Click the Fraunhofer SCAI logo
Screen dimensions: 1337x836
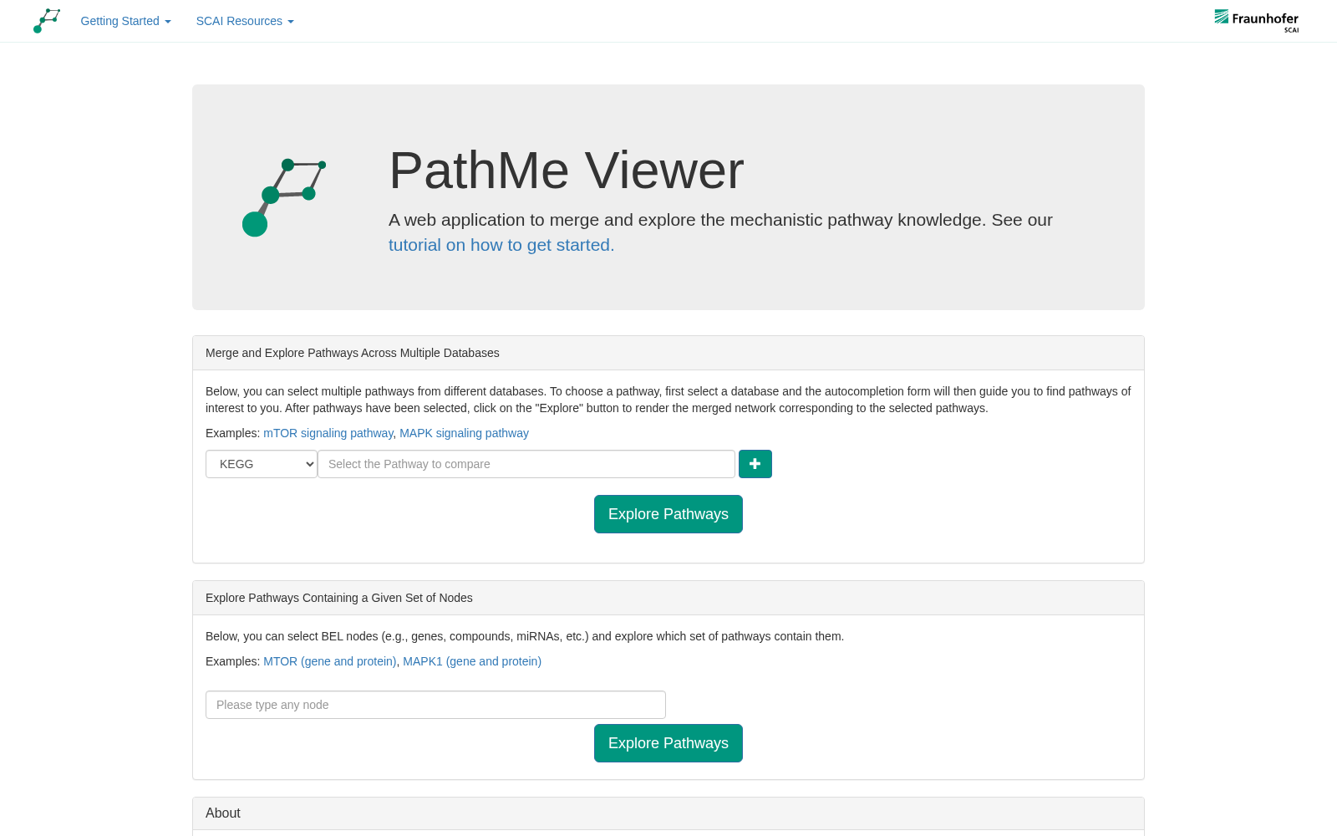click(x=1257, y=21)
